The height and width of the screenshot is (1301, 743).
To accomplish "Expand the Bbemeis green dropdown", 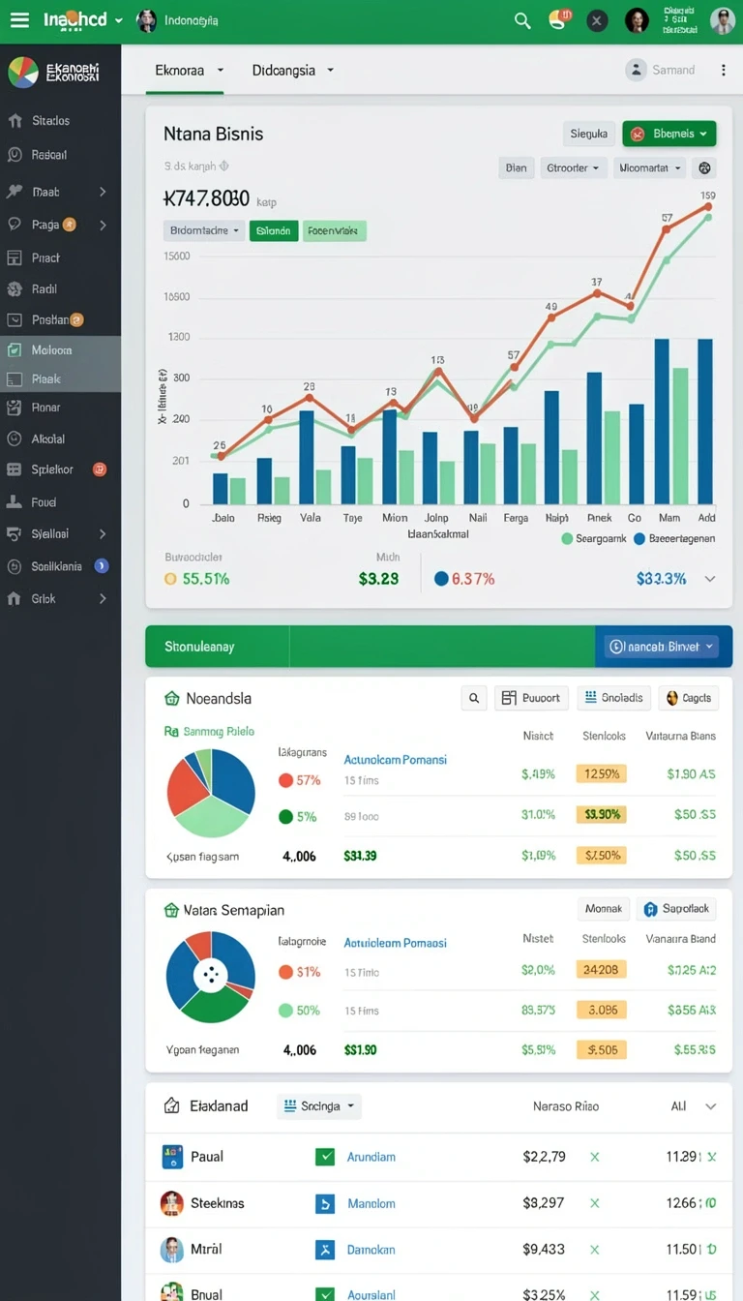I will pos(669,134).
